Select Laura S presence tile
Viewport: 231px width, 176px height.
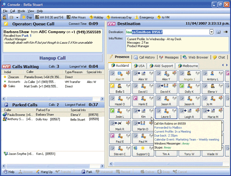point(166,113)
